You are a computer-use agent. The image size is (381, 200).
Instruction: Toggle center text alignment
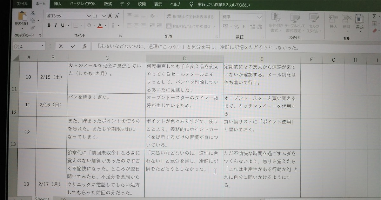point(136,26)
